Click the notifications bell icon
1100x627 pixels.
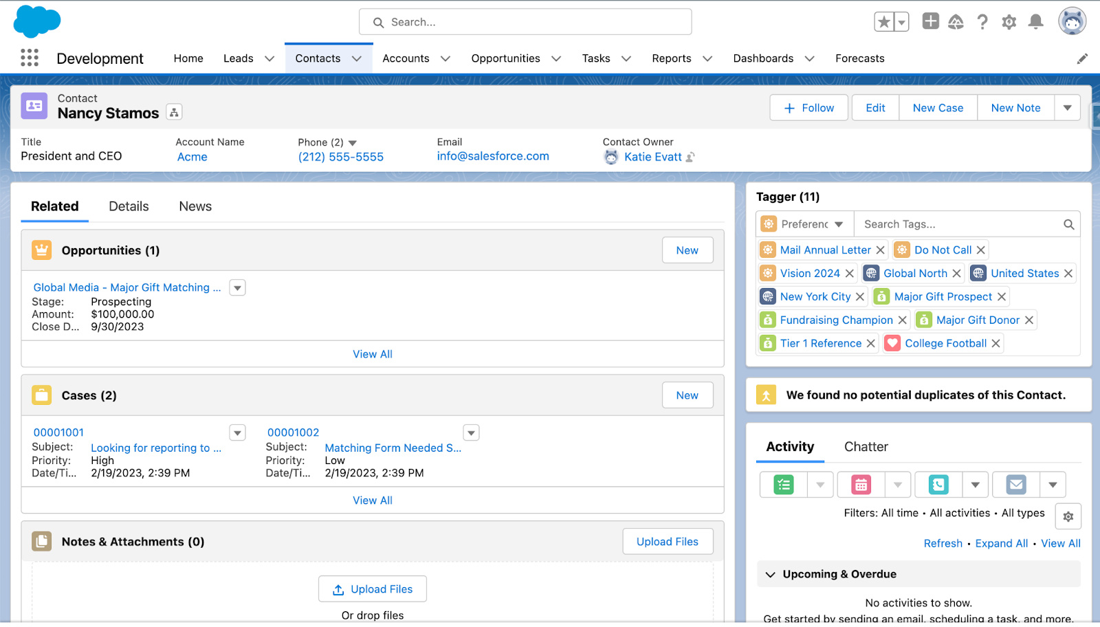point(1035,22)
